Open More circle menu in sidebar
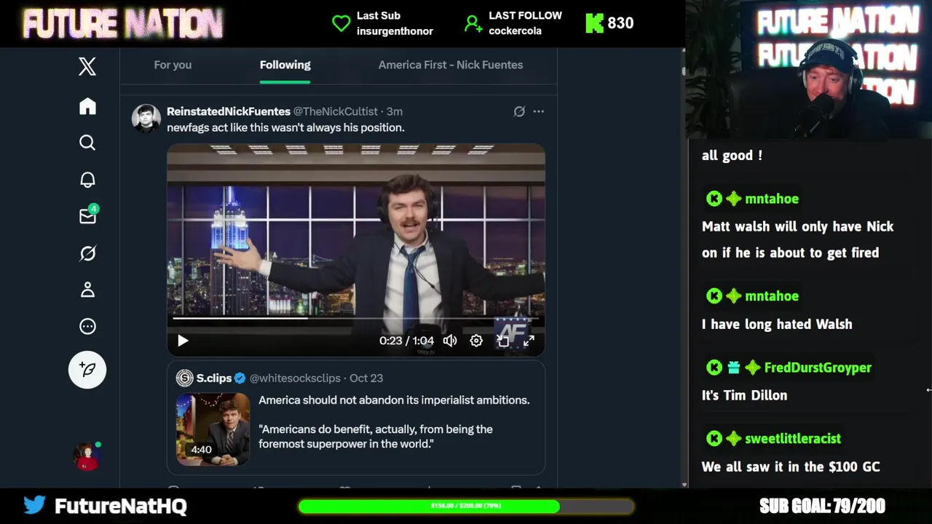The height and width of the screenshot is (524, 932). [x=87, y=326]
